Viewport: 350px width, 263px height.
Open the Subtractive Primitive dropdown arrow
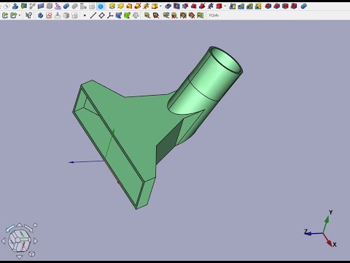(x=225, y=6)
